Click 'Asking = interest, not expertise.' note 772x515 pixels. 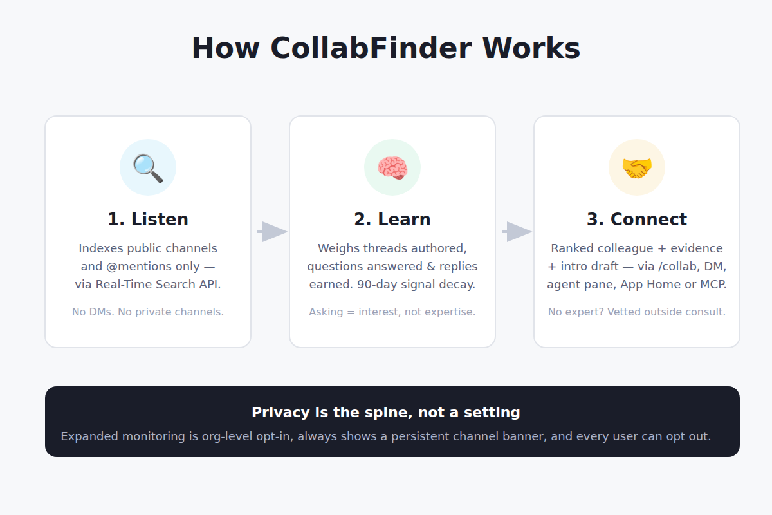click(x=392, y=312)
